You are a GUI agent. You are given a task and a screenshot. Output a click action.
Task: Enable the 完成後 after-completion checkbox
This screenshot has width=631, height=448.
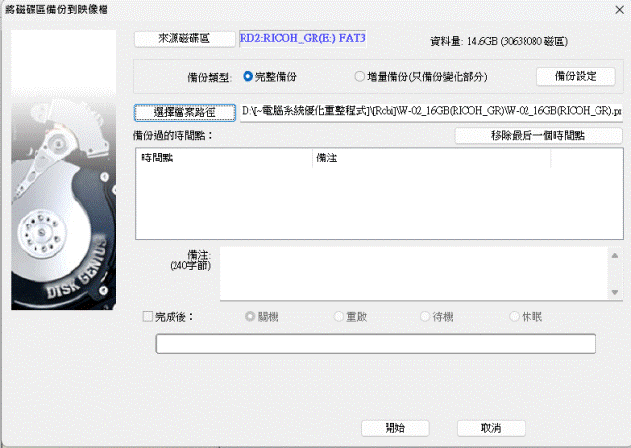coord(148,317)
